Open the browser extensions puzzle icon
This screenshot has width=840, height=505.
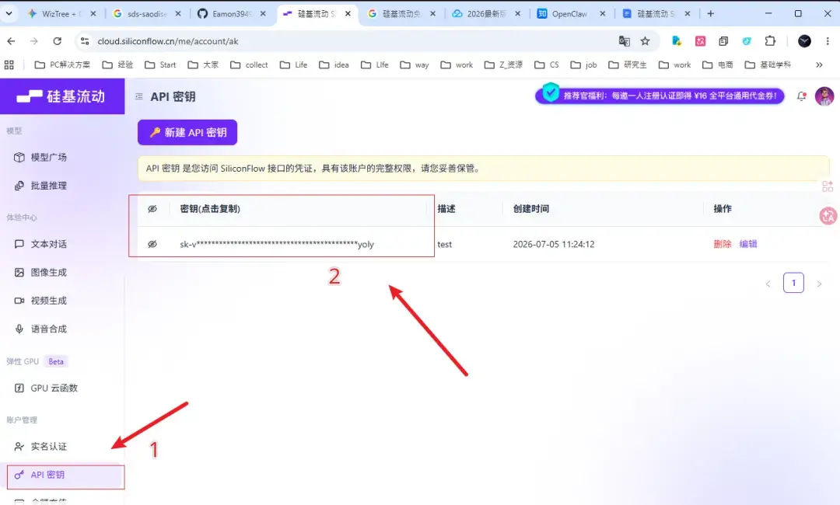coord(770,41)
